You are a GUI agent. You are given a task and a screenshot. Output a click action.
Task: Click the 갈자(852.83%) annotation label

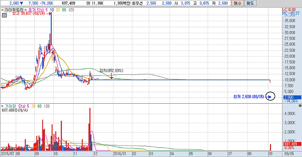coord(111,71)
